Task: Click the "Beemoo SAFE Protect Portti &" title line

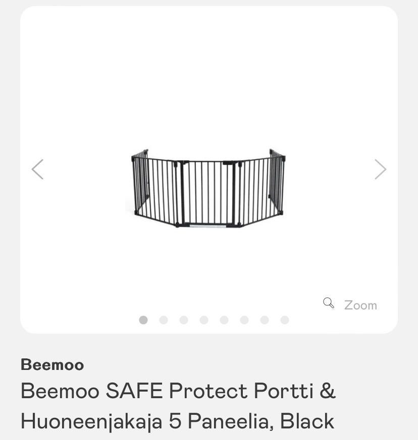Action: point(178,391)
